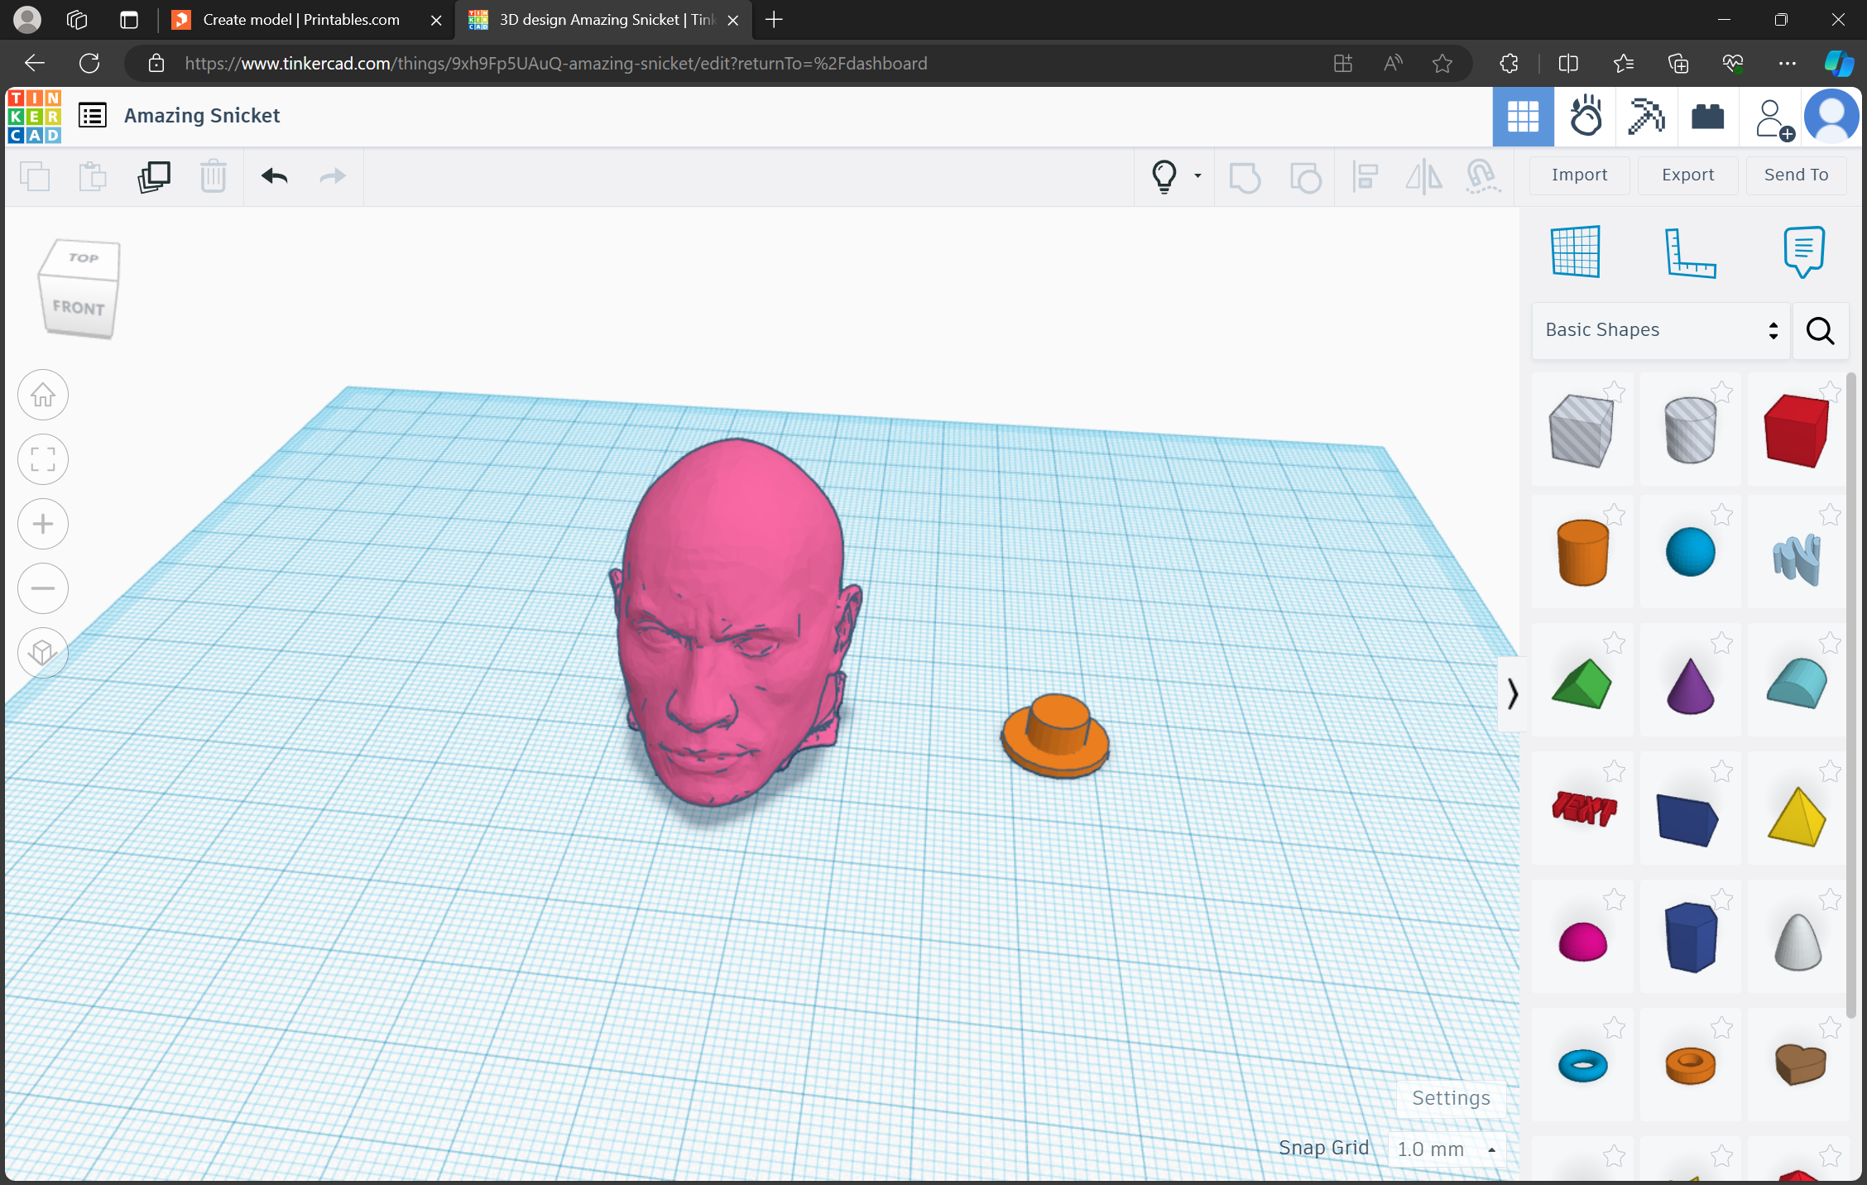This screenshot has height=1185, width=1867.
Task: Click Fit all in view icon
Action: [x=43, y=459]
